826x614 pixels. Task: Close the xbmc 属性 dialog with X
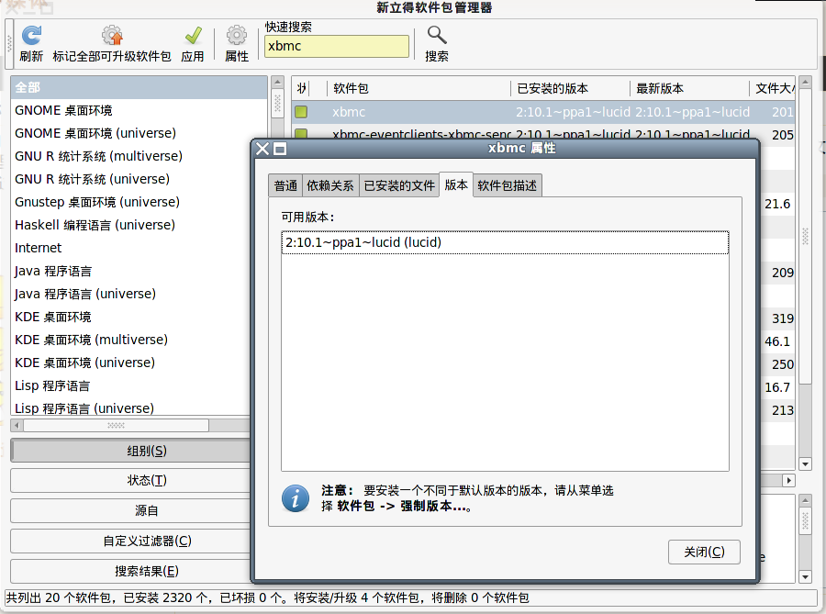pos(262,149)
